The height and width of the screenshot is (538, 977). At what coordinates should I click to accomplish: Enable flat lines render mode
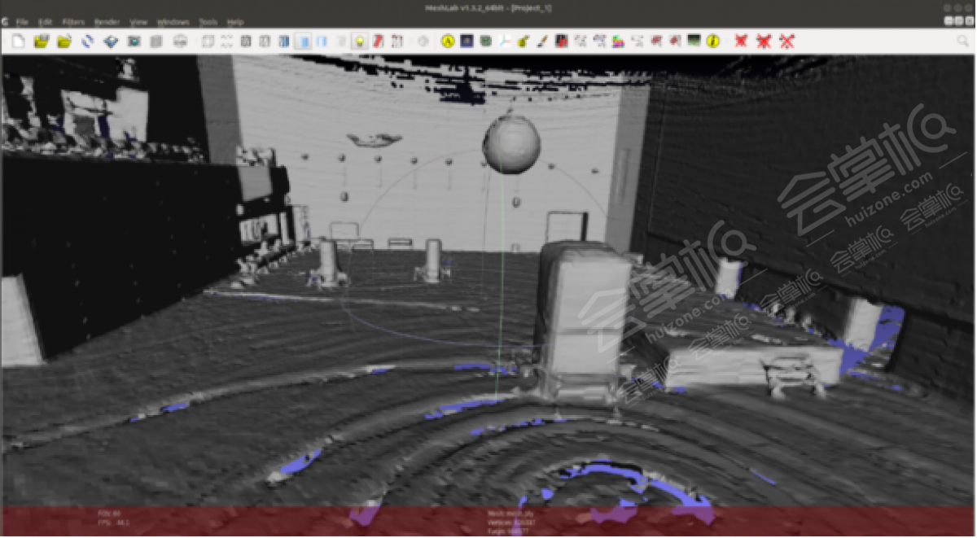point(283,41)
